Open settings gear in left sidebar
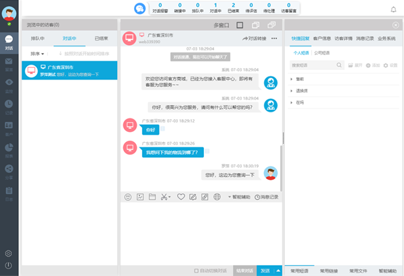Viewport: 404px width, 276px height. 9,253
